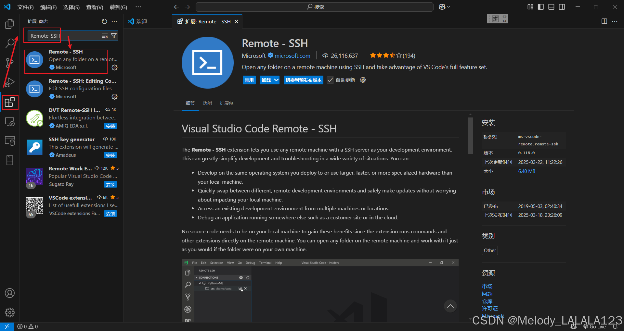Open the Search view in activity bar
Viewport: 624px width, 331px height.
(10, 43)
